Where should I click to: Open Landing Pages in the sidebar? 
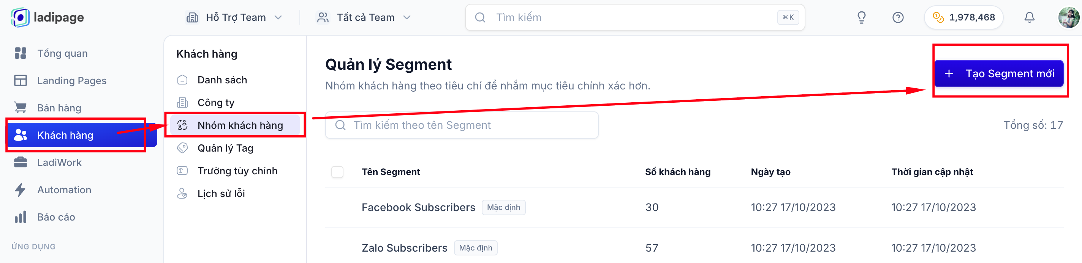(72, 80)
